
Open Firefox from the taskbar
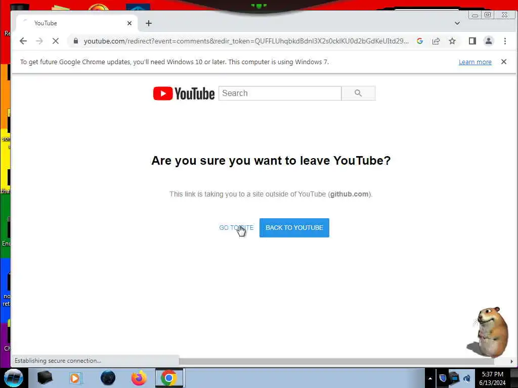tap(139, 378)
